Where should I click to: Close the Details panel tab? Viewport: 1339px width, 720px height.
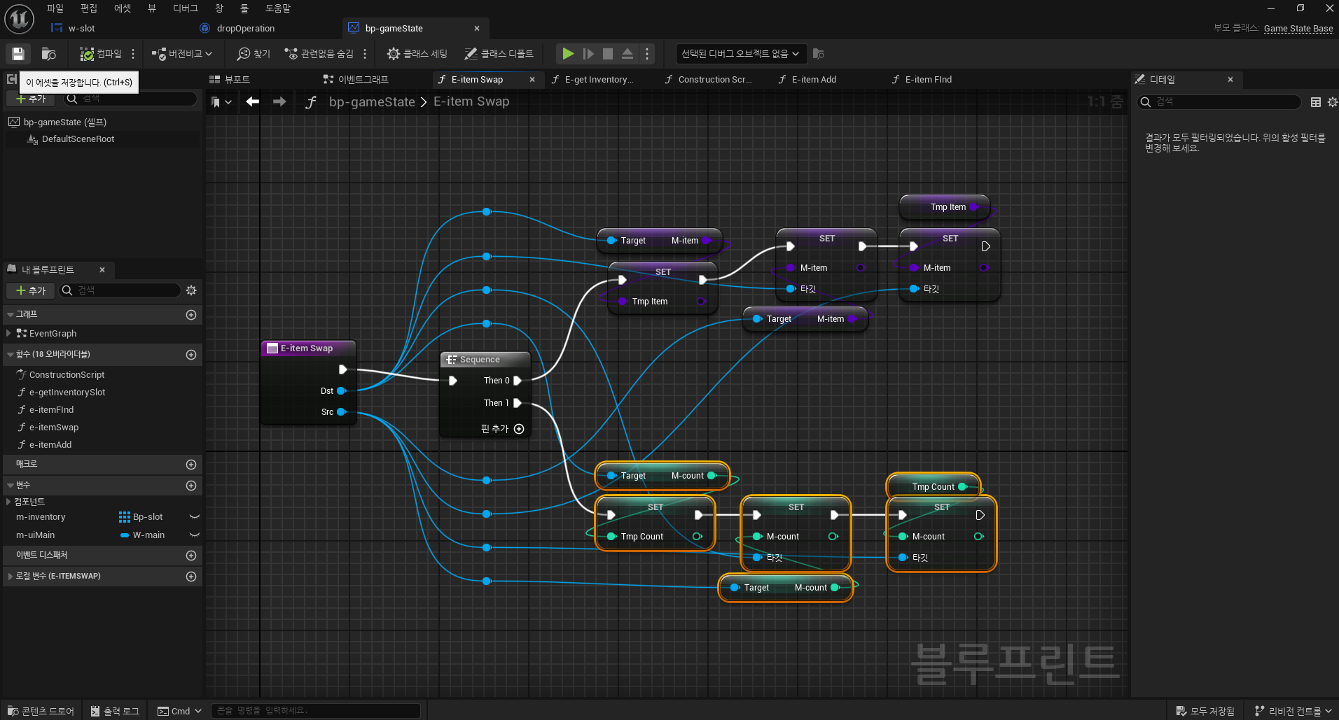pyautogui.click(x=1230, y=80)
